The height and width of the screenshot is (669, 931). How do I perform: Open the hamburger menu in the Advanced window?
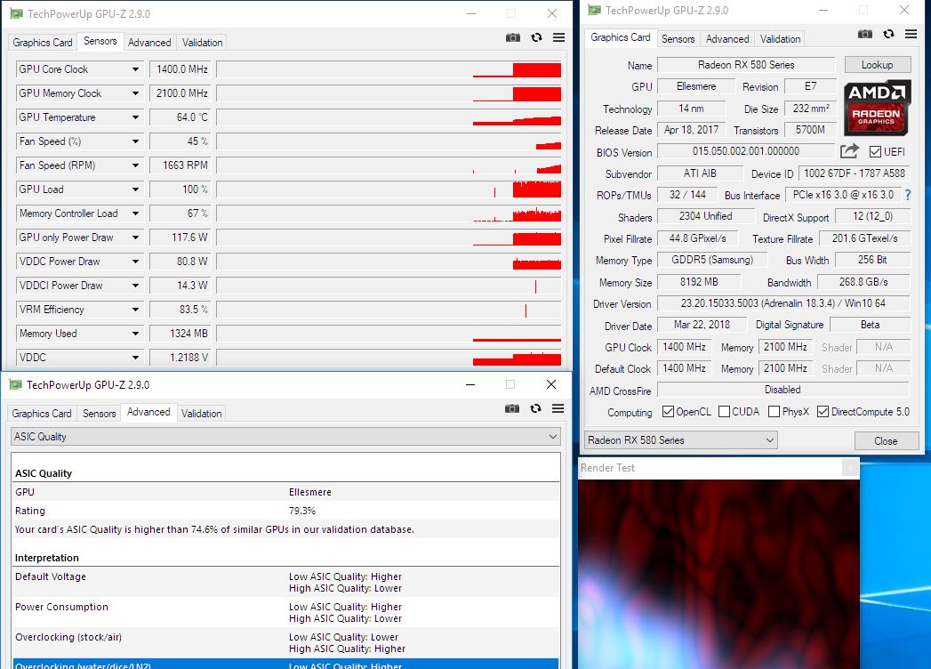click(x=558, y=408)
